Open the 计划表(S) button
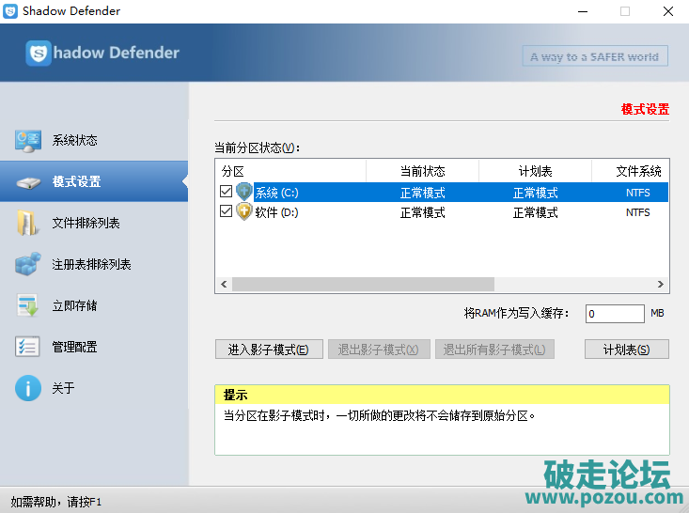Viewport: 689px width, 513px height. pos(626,350)
